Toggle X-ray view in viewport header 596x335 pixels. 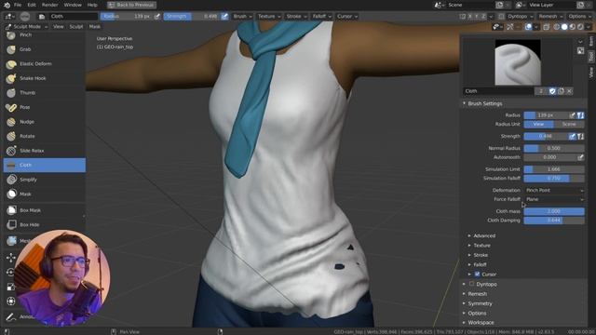coord(547,27)
